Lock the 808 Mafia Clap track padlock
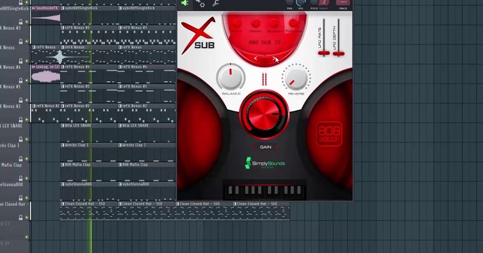The image size is (483, 253). click(x=20, y=178)
